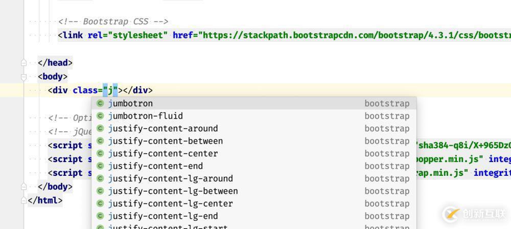Screen dimensions: 511x229
Task: Click the opening <body> tag text
Action: [53, 77]
